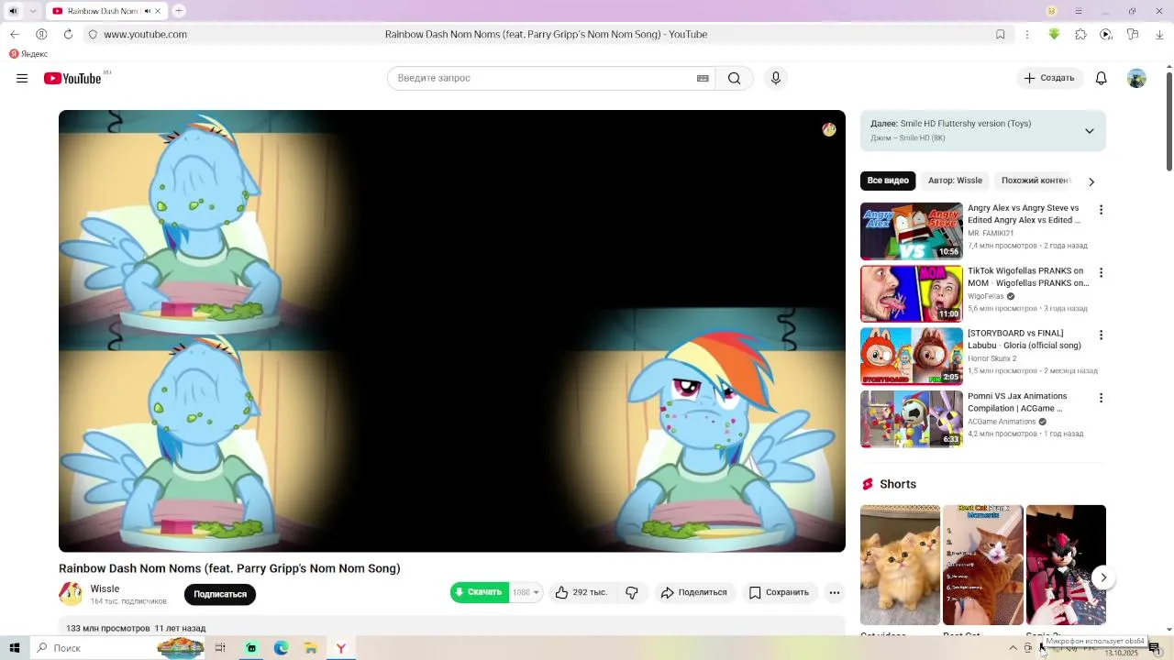Click the Создать create button
The width and height of the screenshot is (1174, 660).
[1049, 78]
